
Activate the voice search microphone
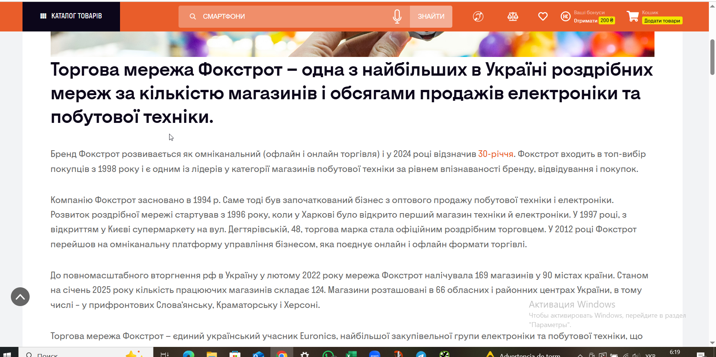coord(397,16)
